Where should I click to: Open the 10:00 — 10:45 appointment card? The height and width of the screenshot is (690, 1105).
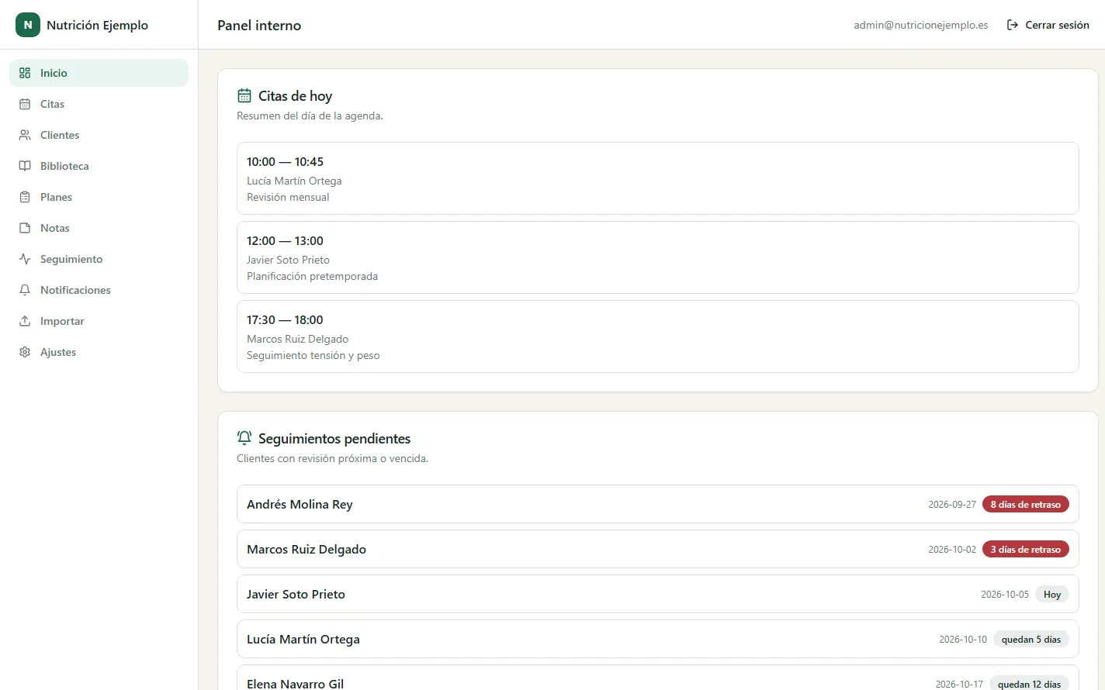(657, 178)
